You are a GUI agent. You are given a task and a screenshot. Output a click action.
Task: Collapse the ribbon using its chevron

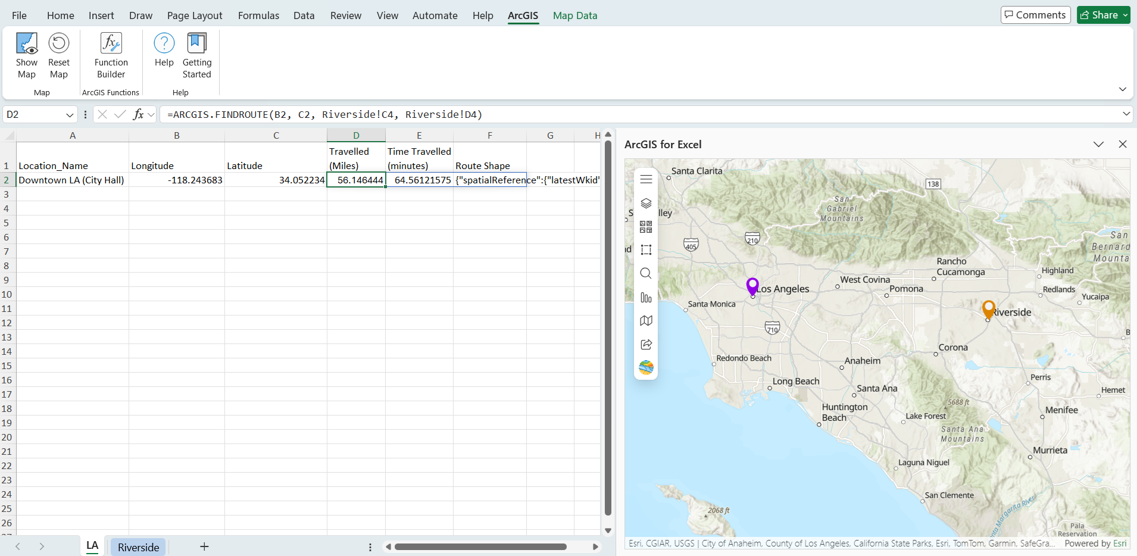[1122, 89]
